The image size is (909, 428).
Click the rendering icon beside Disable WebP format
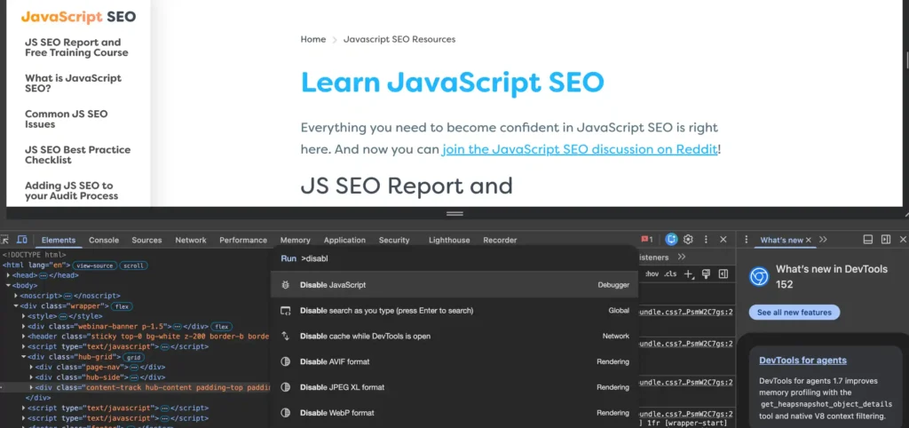285,412
